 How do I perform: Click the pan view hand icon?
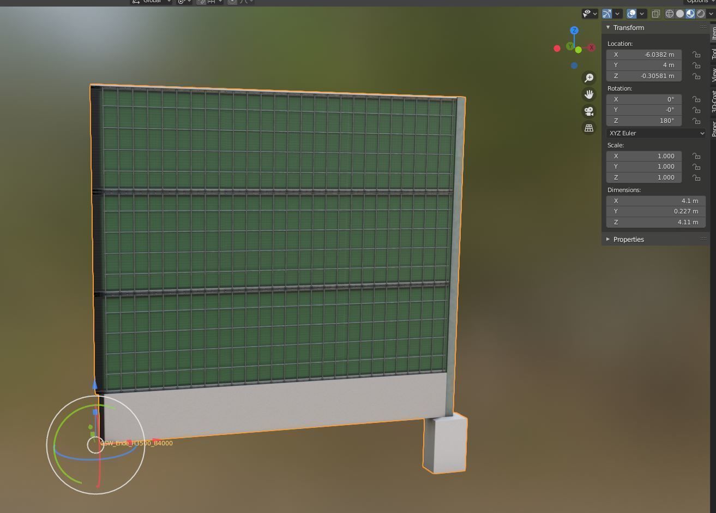tap(589, 94)
